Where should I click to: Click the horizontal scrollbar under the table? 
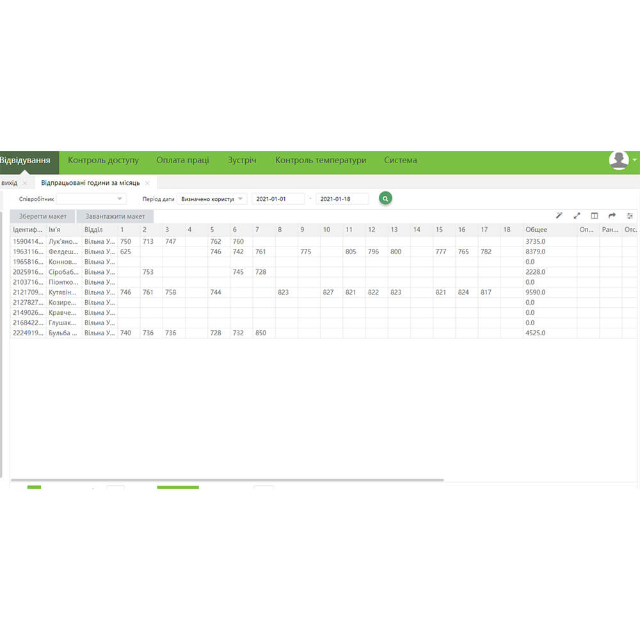pos(227,479)
